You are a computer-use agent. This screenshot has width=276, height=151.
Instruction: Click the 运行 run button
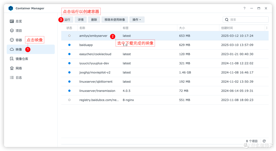(x=67, y=19)
